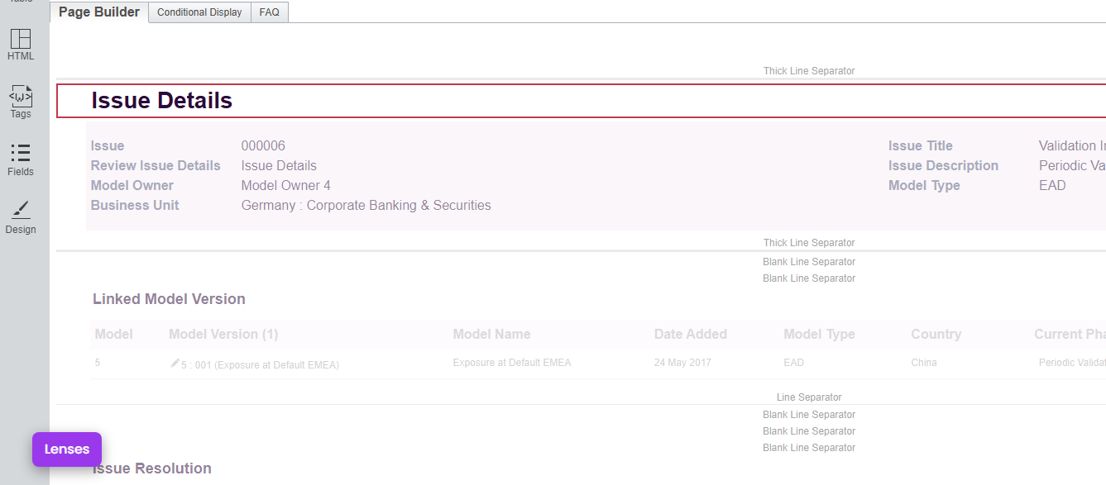The image size is (1106, 485).
Task: Click the Issue Title label
Action: coord(921,146)
